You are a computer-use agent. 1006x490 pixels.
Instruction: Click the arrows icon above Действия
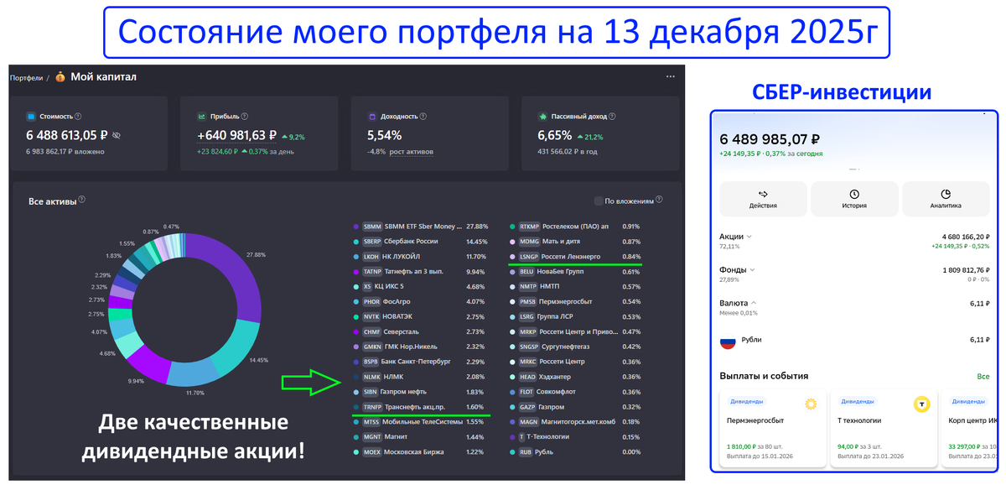[763, 193]
